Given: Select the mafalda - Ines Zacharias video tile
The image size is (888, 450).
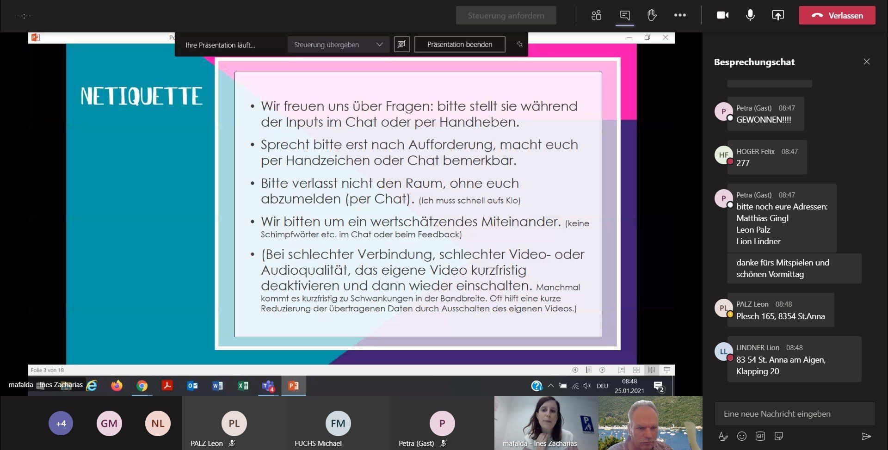Looking at the screenshot, I should coord(546,423).
